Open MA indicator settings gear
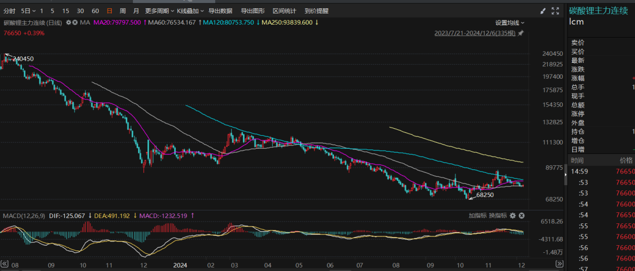The height and width of the screenshot is (271, 635). click(x=68, y=22)
